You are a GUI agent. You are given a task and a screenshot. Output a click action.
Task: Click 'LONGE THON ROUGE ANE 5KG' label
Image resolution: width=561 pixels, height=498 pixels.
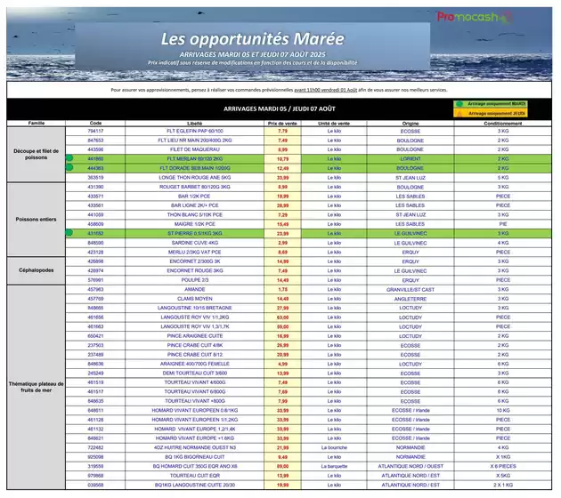195,178
